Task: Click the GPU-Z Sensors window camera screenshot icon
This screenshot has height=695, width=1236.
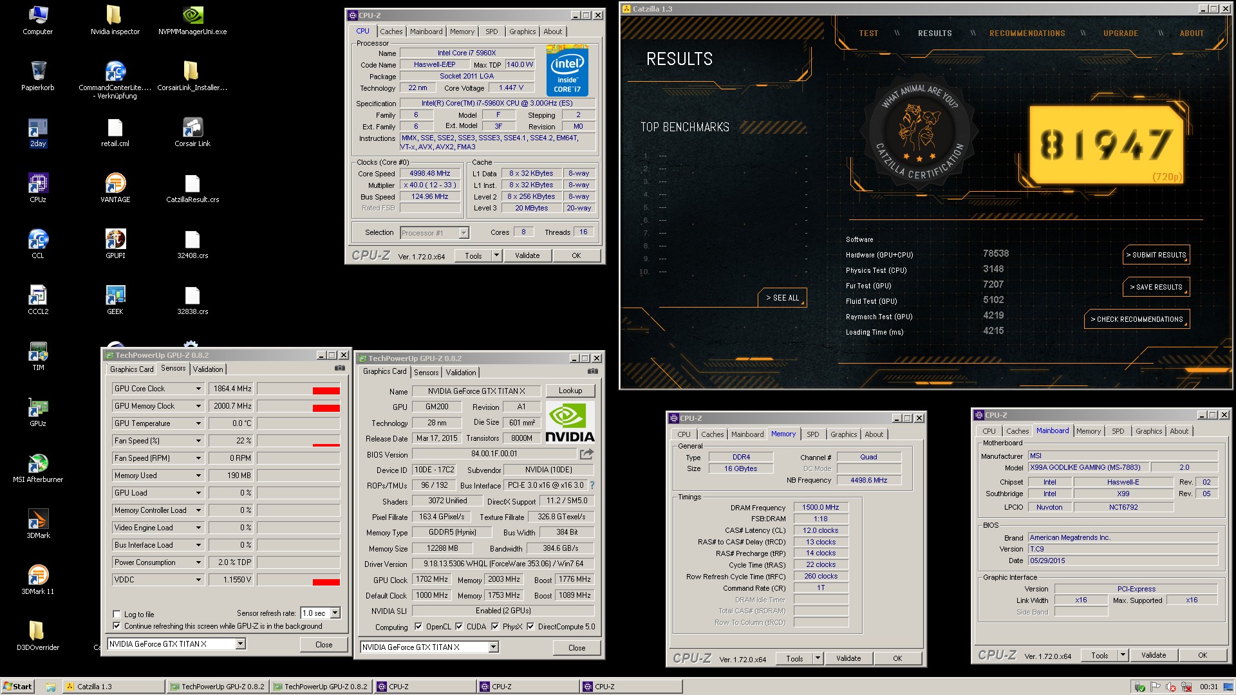Action: point(339,368)
